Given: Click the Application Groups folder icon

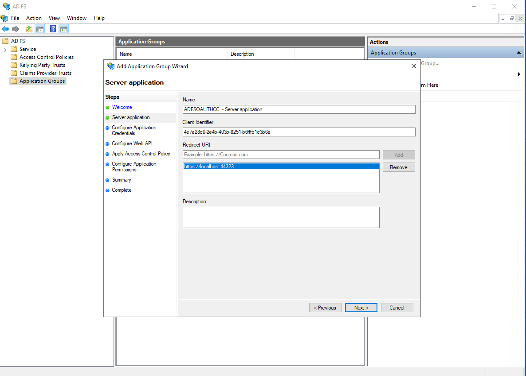Looking at the screenshot, I should [14, 81].
